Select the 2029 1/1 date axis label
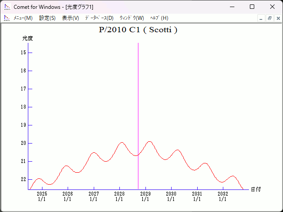The height and width of the screenshot is (212, 283). point(145,197)
